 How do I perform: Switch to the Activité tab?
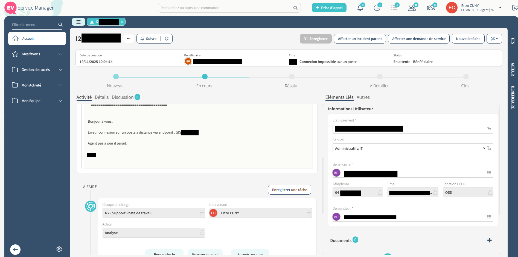84,97
